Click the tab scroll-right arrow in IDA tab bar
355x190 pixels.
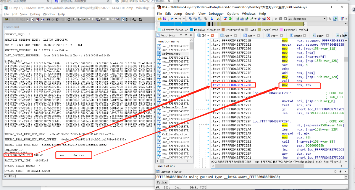(346, 35)
